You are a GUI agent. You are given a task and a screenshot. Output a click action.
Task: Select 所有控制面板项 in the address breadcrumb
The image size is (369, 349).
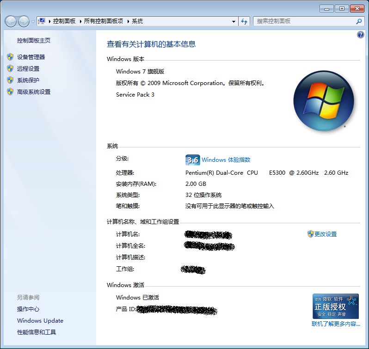coord(104,21)
